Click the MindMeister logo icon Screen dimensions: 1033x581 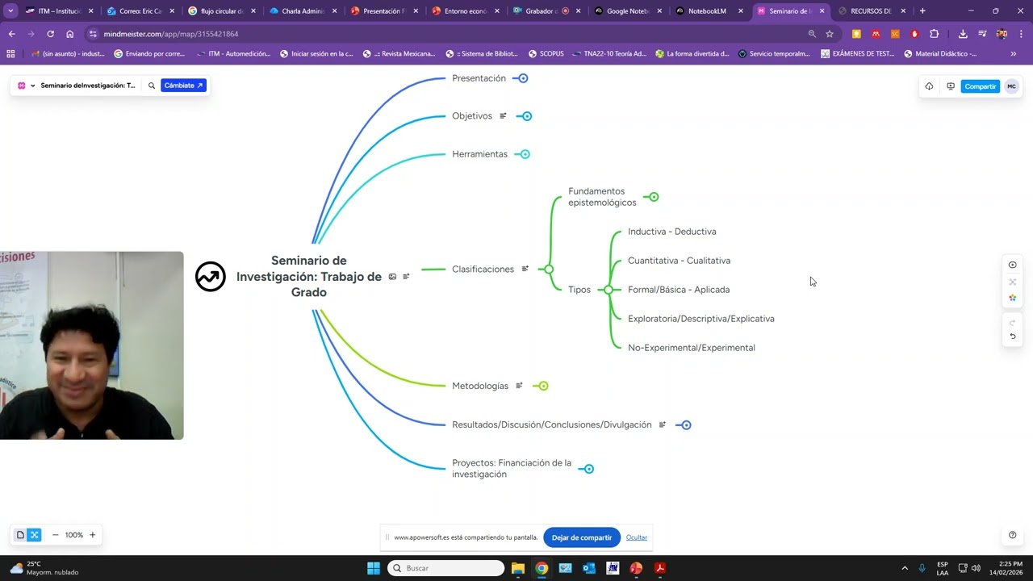coord(21,86)
